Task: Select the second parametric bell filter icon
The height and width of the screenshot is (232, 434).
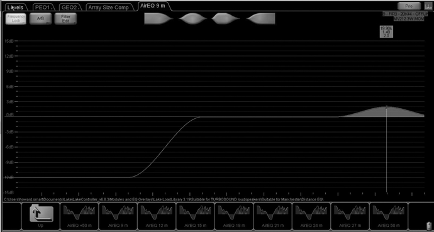Action: pyautogui.click(x=226, y=18)
